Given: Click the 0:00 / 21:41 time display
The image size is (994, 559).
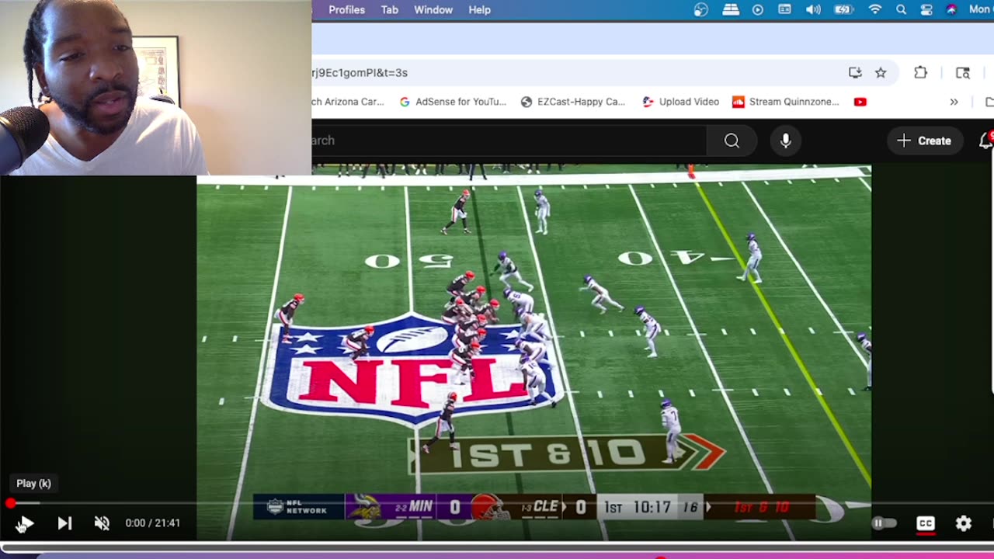Looking at the screenshot, I should point(153,523).
